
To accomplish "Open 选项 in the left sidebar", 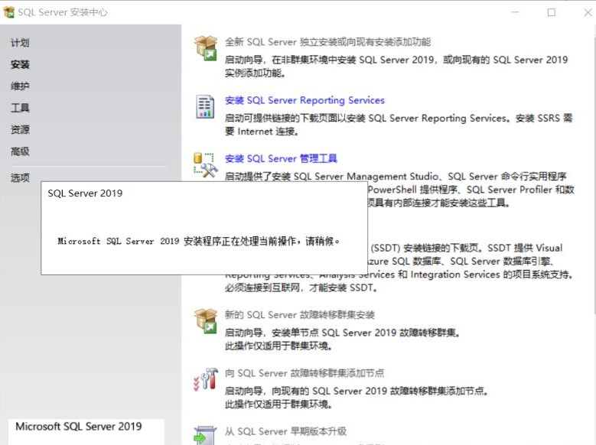I will [x=20, y=177].
